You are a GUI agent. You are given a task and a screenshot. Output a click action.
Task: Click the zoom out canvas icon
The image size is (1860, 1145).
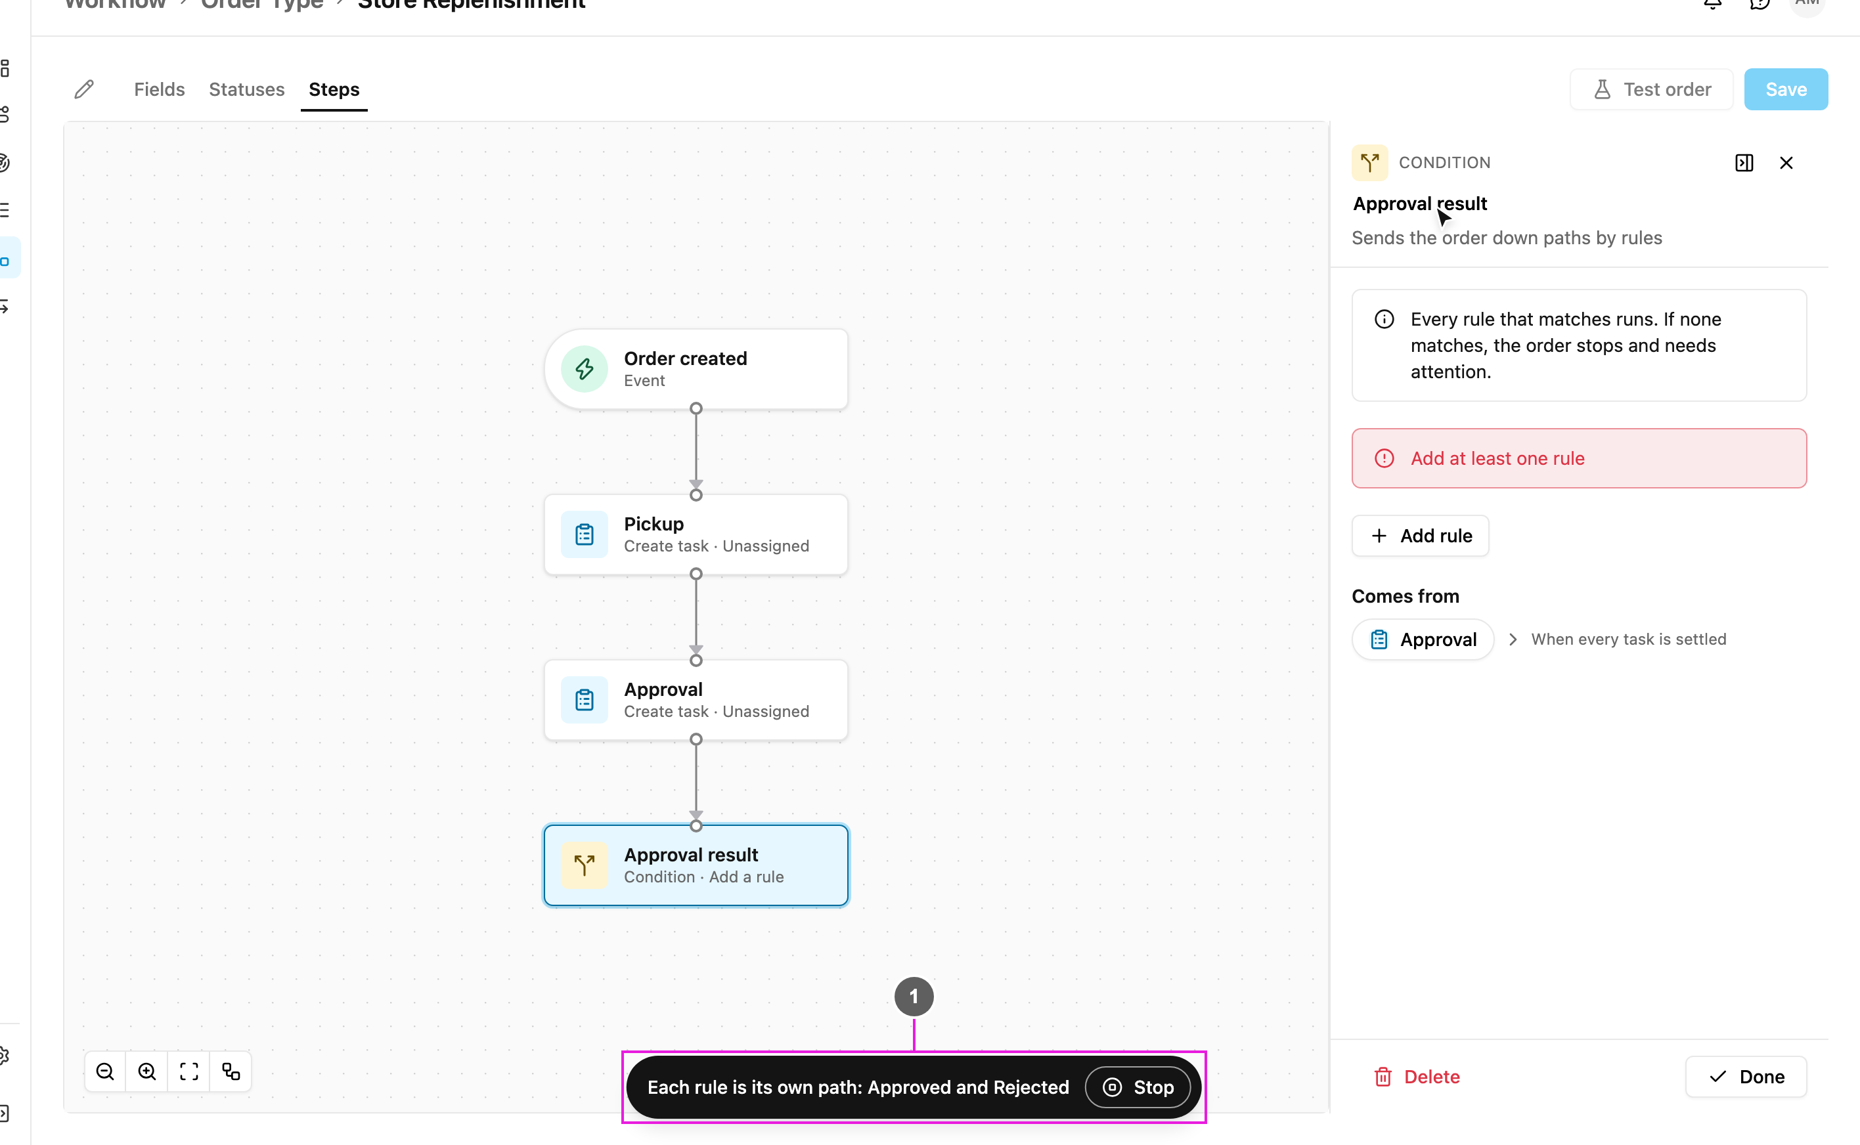pyautogui.click(x=105, y=1071)
